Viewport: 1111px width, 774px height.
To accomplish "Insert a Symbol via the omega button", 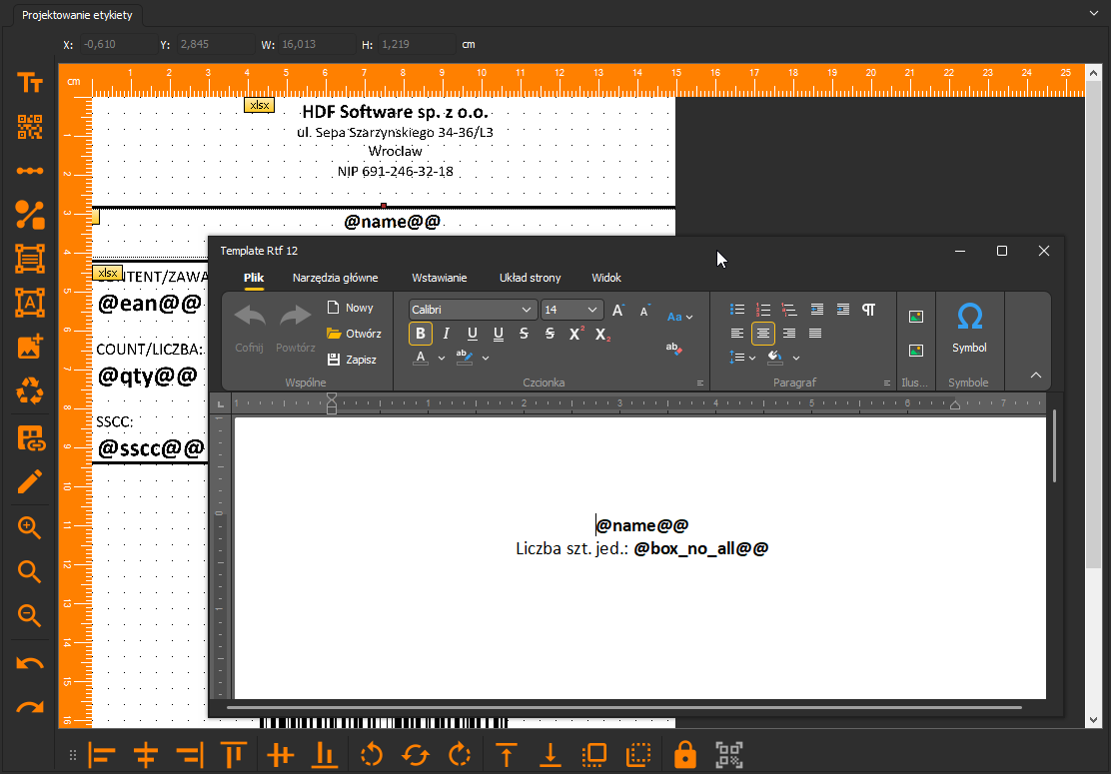I will (969, 328).
